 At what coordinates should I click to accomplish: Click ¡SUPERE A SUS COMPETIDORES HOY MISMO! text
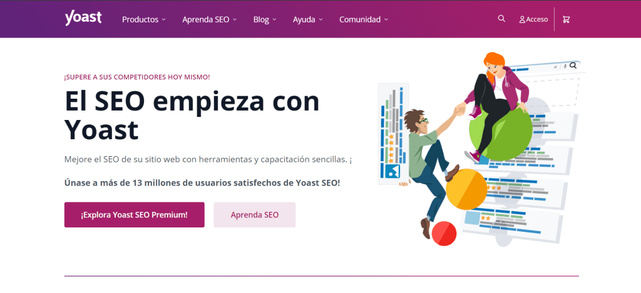(137, 77)
